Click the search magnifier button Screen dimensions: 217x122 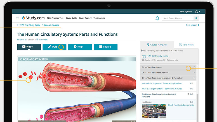(x=197, y=18)
